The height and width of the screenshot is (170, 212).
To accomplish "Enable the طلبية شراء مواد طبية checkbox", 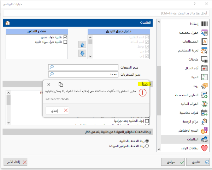I will [65, 42].
